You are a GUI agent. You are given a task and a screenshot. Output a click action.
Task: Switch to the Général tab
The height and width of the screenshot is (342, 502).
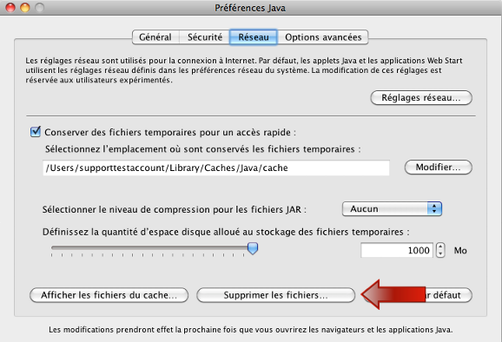pyautogui.click(x=155, y=37)
